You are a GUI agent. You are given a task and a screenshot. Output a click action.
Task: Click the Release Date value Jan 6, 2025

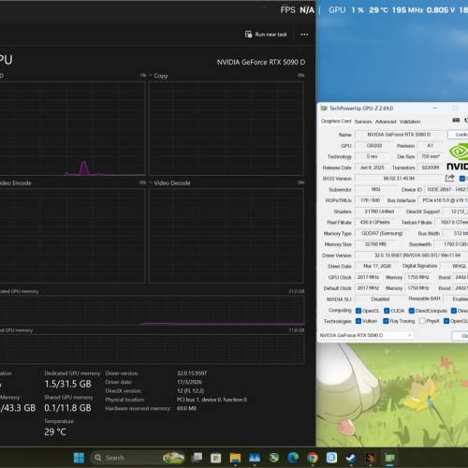coord(372,168)
